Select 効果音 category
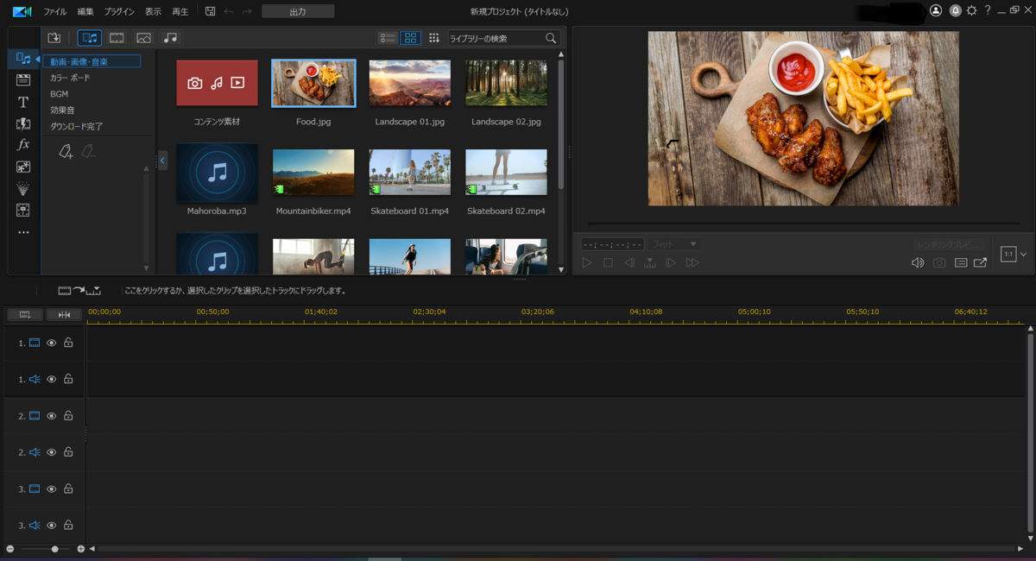The image size is (1036, 561). pos(62,110)
